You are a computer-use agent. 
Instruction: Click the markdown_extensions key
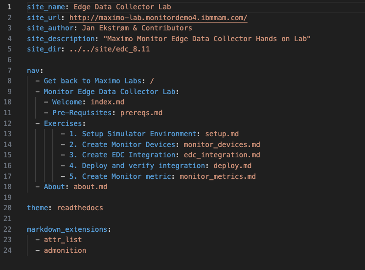pyautogui.click(x=67, y=229)
